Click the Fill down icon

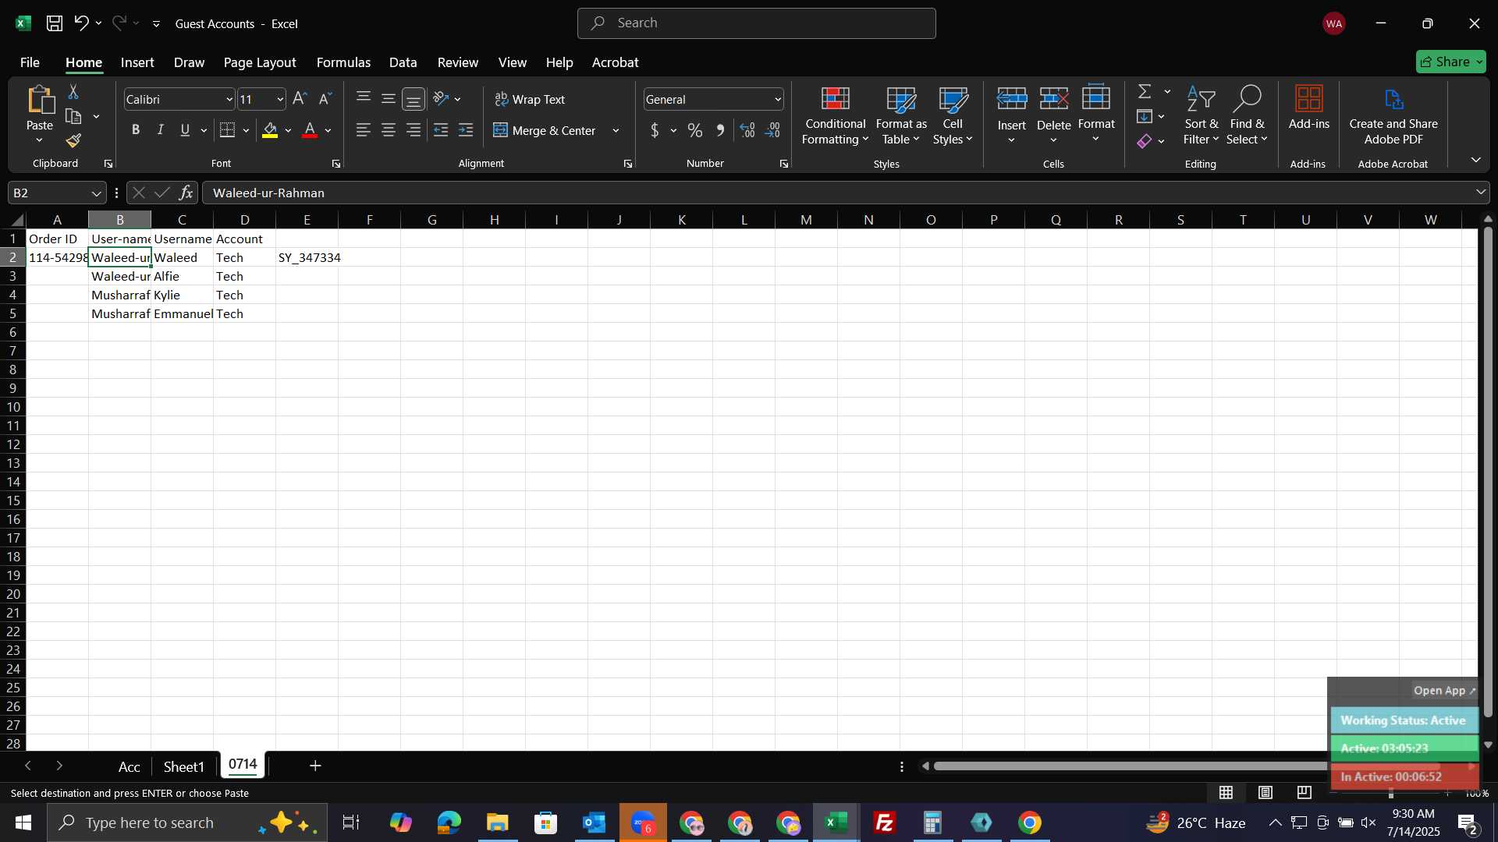[x=1145, y=117]
